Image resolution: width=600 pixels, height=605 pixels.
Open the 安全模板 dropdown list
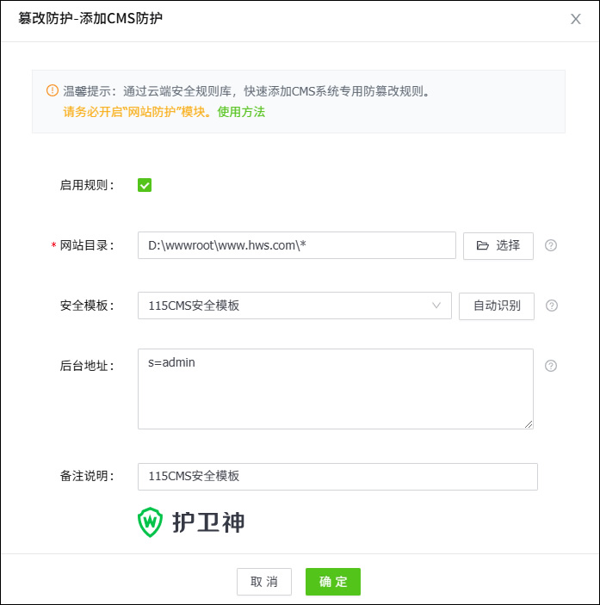pos(294,306)
